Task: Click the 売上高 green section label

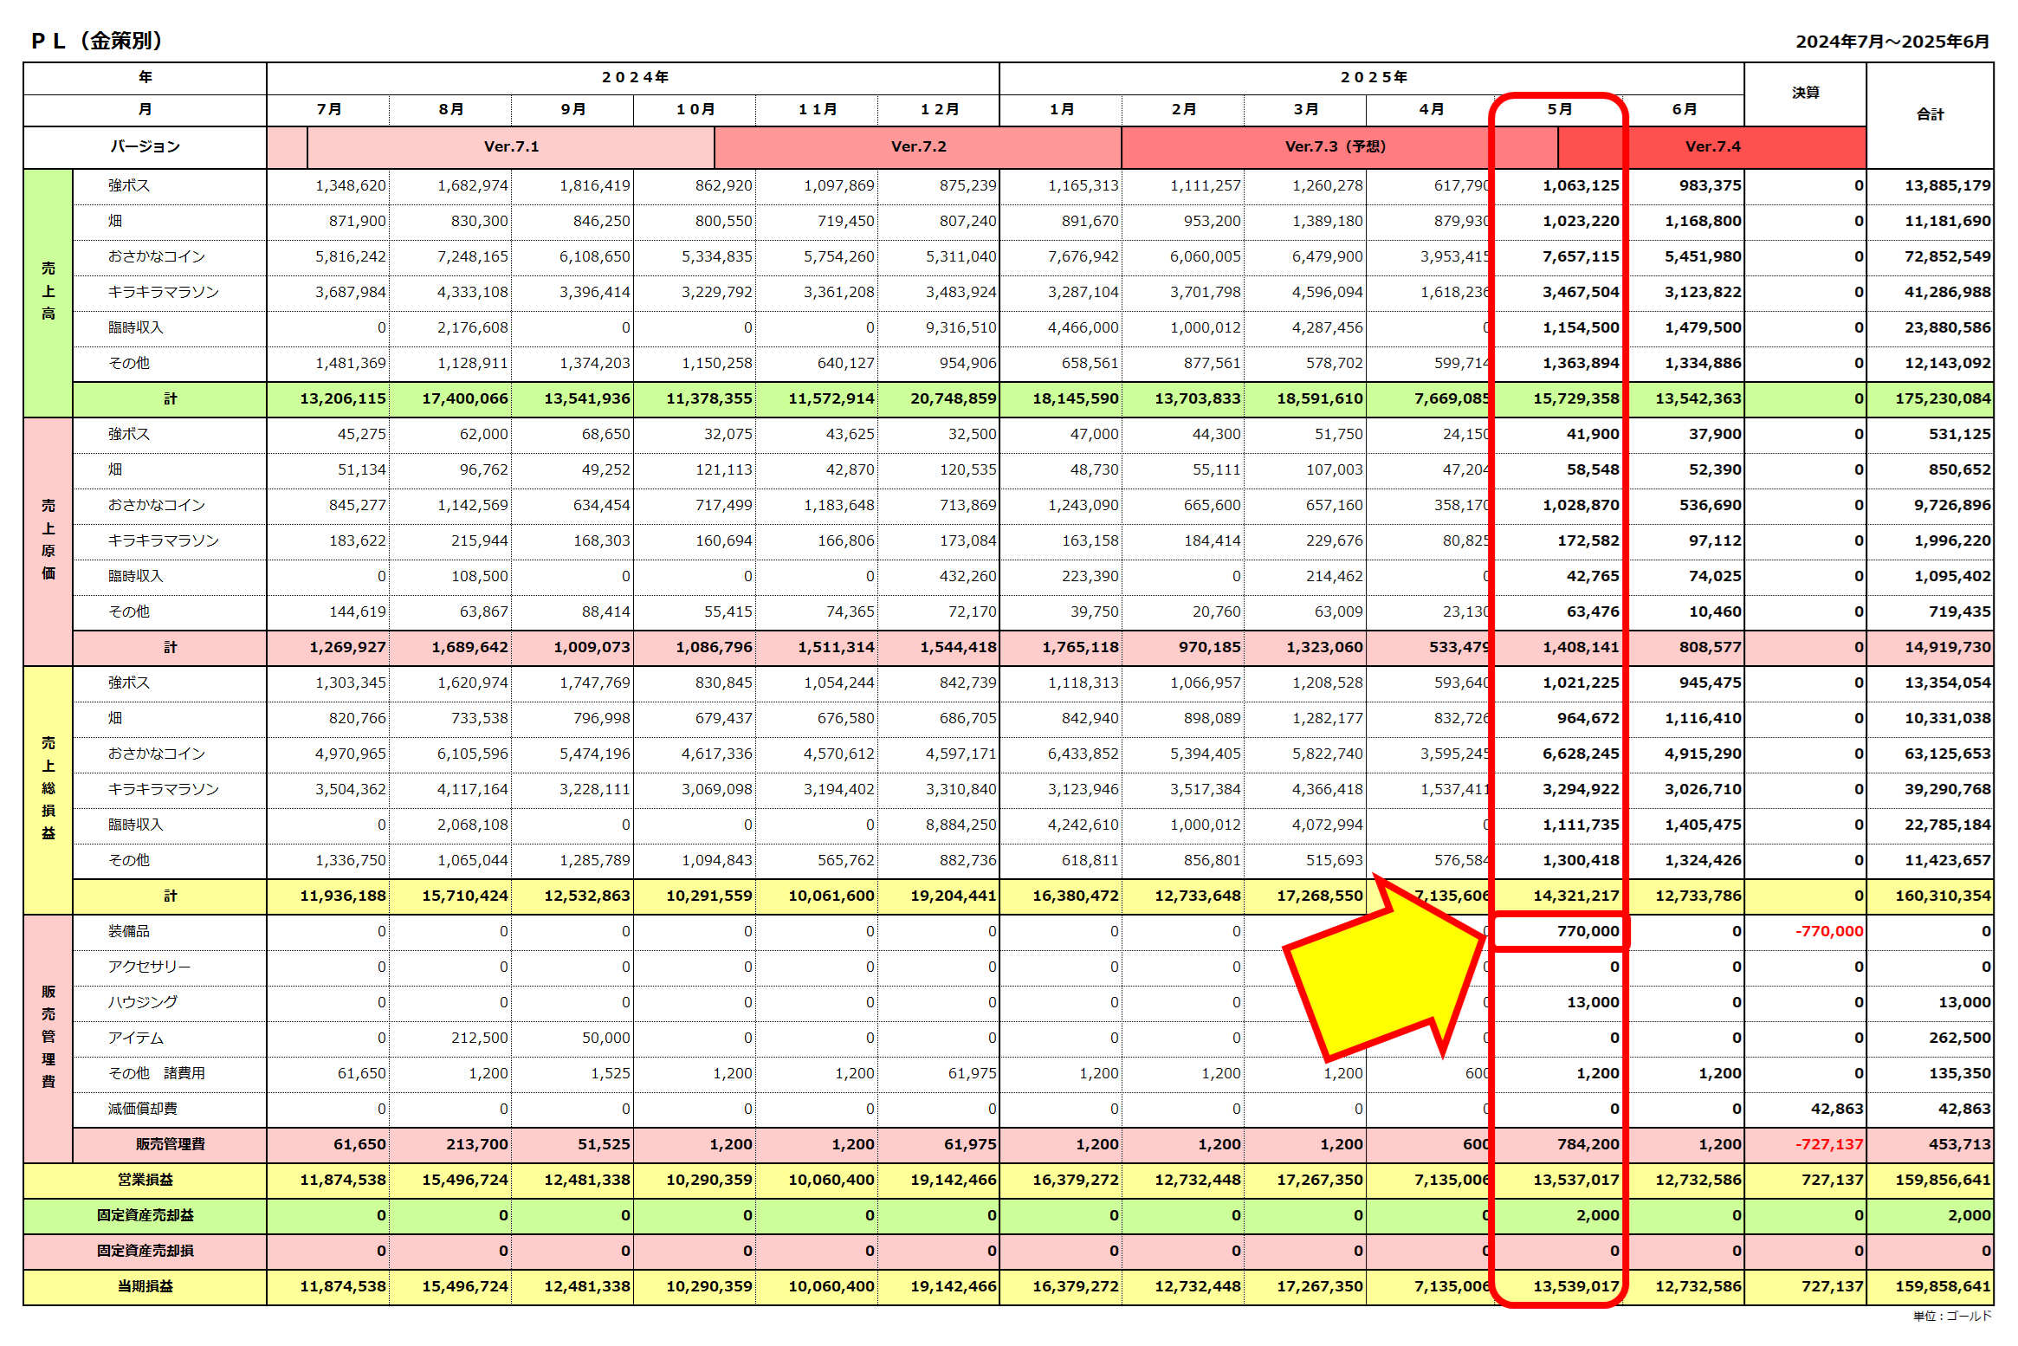Action: (49, 292)
